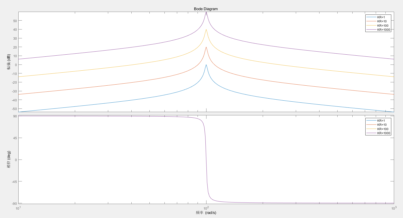Click the 频率 (rad/s) x-axis label
The image size is (403, 218).
206,213
